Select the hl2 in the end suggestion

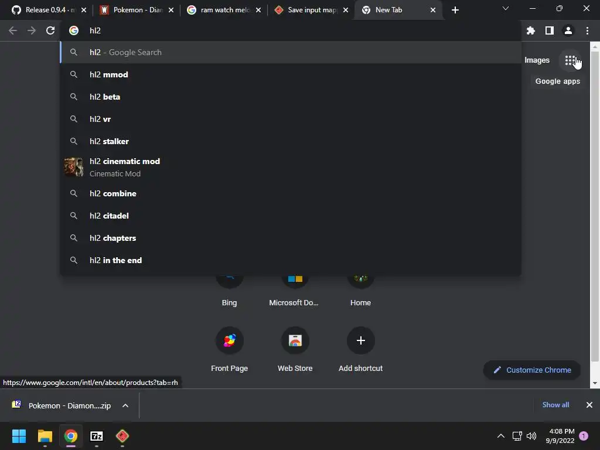(x=291, y=260)
